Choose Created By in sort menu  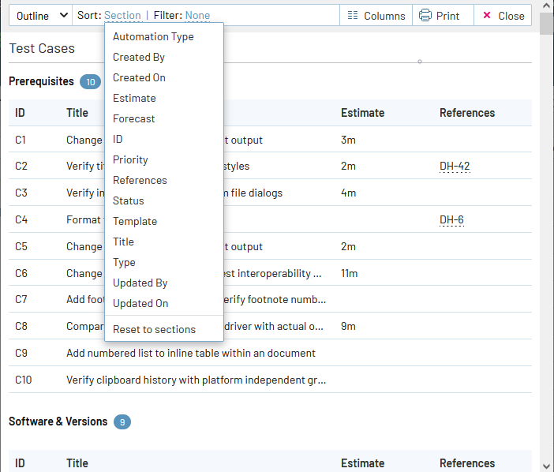(x=139, y=57)
